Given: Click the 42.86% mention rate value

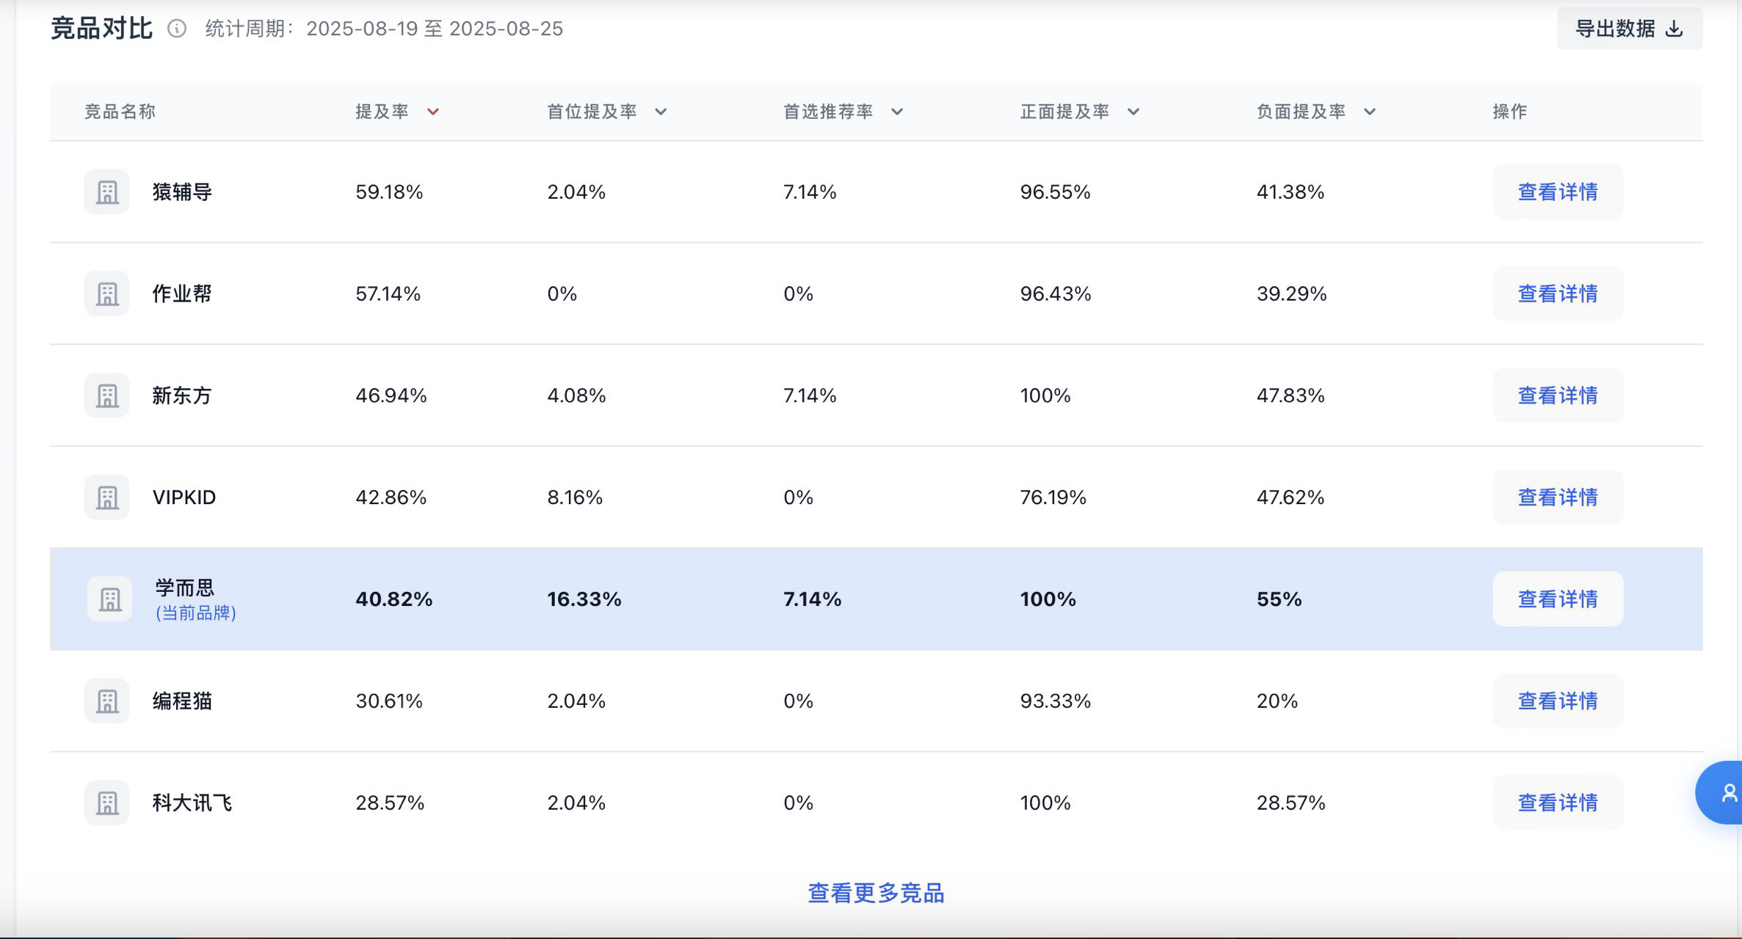Looking at the screenshot, I should click(391, 497).
